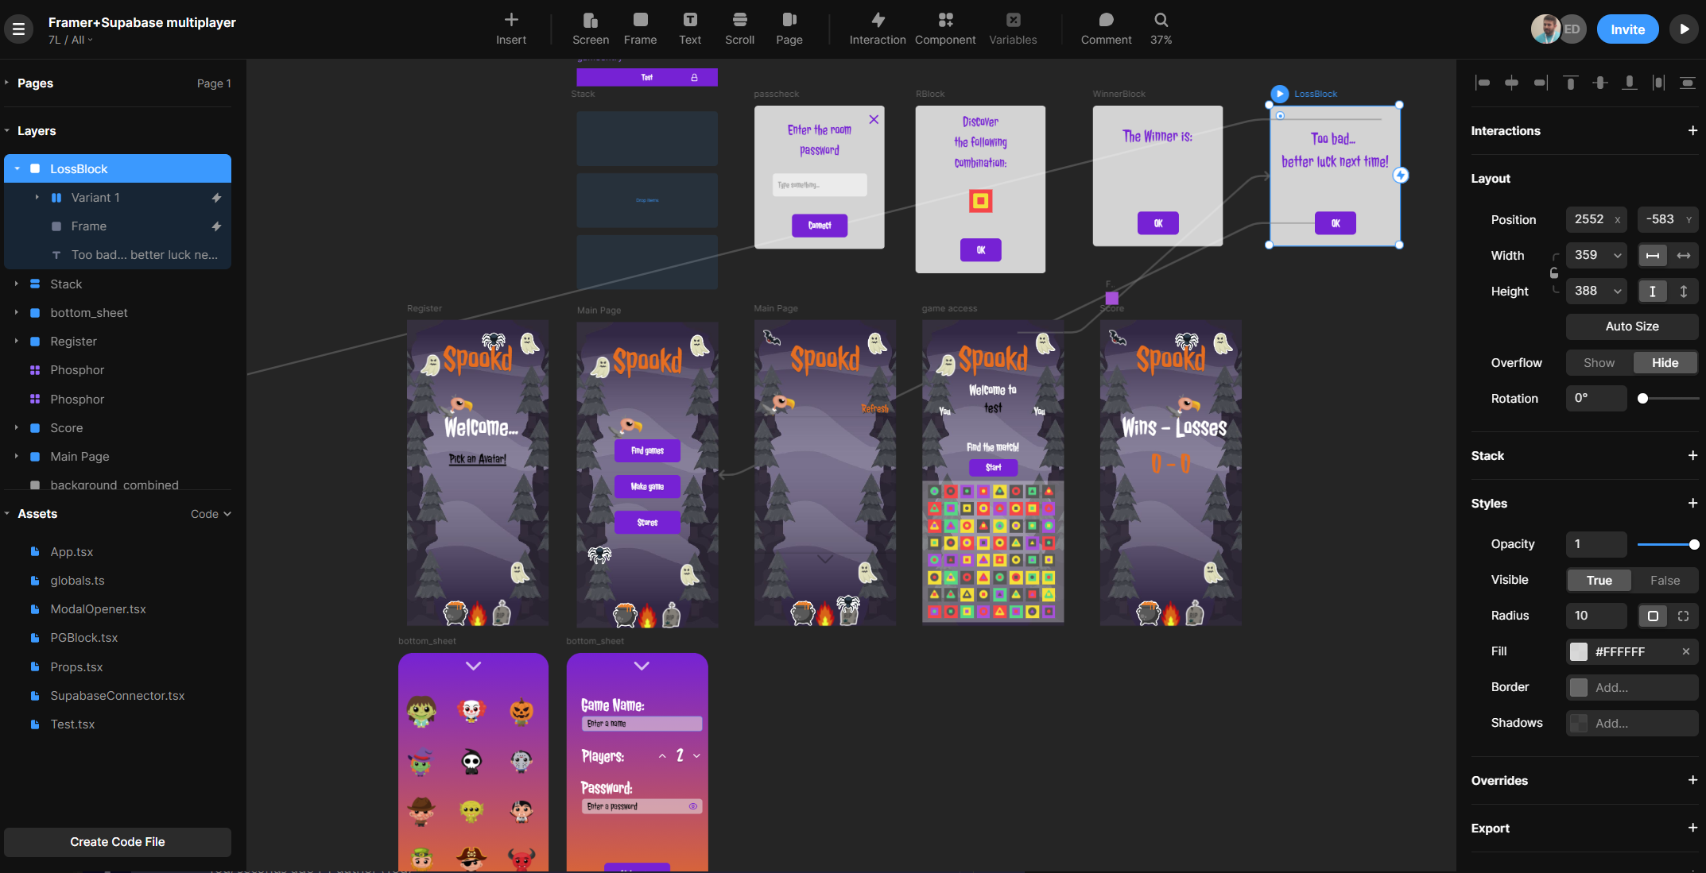The width and height of the screenshot is (1706, 873).
Task: Select the Screen tool
Action: pos(590,28)
